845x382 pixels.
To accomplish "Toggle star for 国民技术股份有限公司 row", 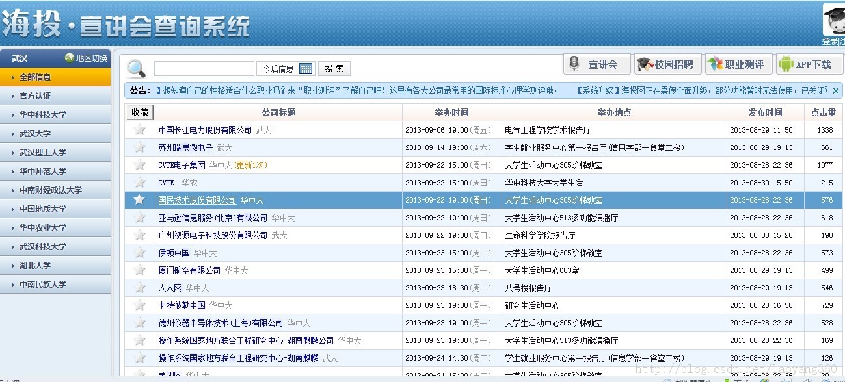I will (139, 199).
